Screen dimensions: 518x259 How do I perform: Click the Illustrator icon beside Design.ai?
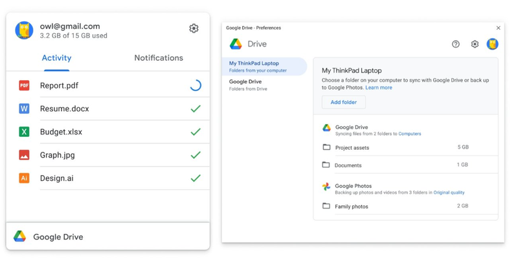coord(24,178)
